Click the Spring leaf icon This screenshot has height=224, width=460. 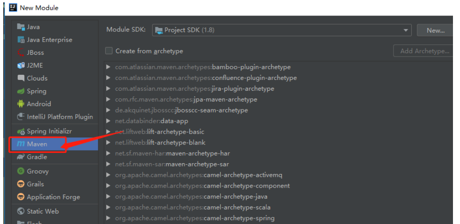pyautogui.click(x=21, y=91)
